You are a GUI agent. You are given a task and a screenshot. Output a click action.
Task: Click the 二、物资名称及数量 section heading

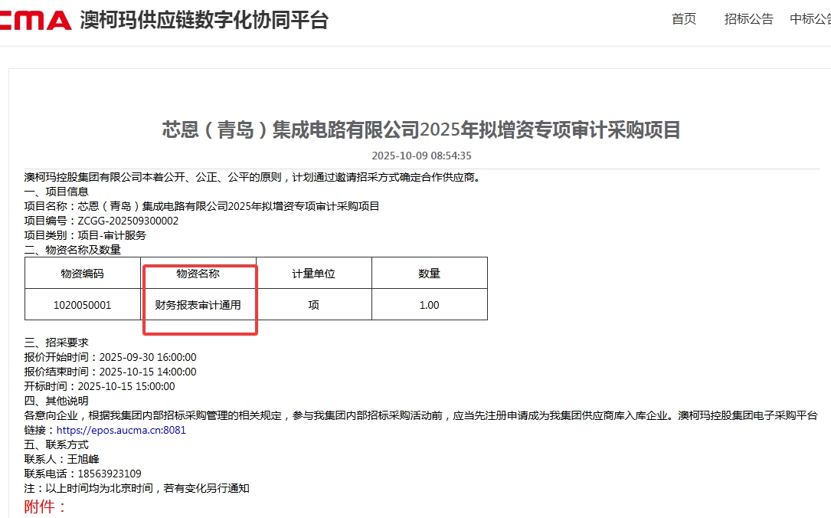click(73, 250)
